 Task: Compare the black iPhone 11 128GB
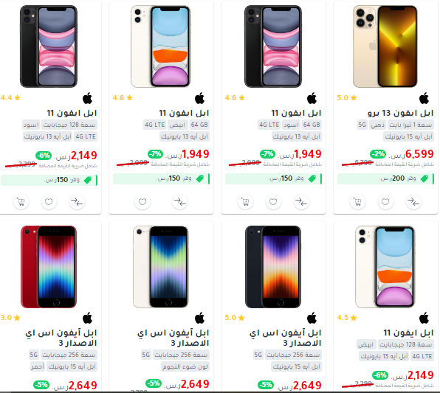click(x=77, y=201)
